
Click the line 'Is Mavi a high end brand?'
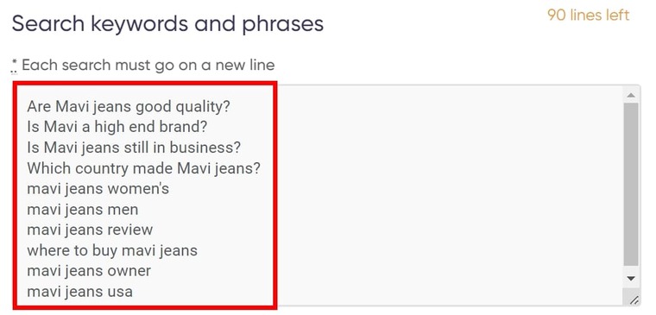pyautogui.click(x=117, y=127)
